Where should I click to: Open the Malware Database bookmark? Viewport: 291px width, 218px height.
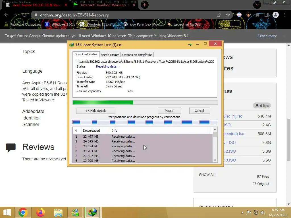pyautogui.click(x=22, y=24)
